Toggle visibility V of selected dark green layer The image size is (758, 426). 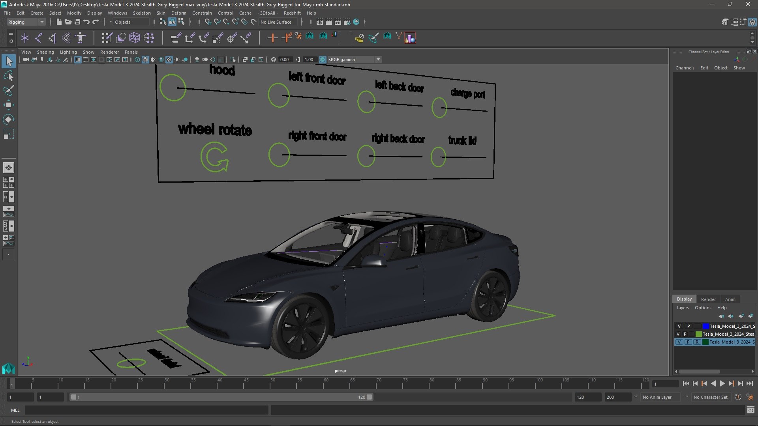[x=679, y=342]
